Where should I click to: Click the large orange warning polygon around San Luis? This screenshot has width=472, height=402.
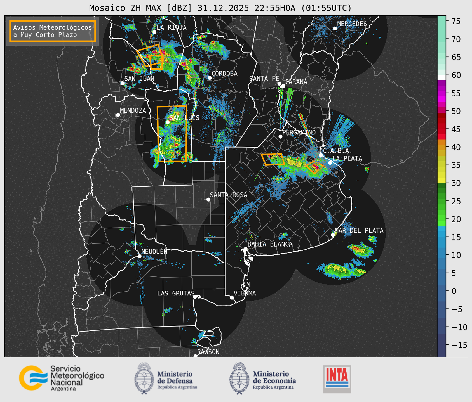click(172, 134)
